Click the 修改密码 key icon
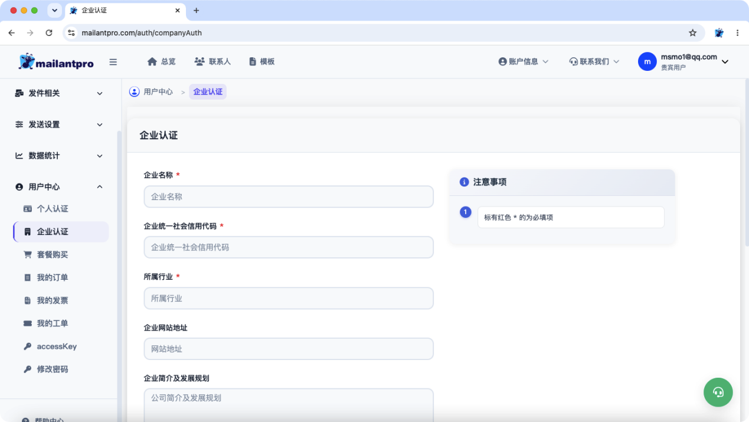The image size is (749, 422). click(27, 369)
